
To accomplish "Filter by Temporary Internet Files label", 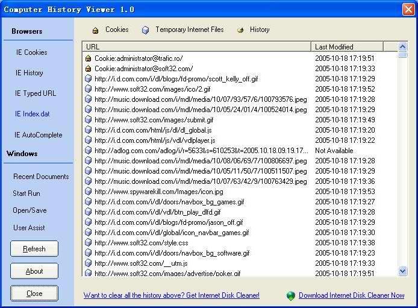I will point(190,30).
